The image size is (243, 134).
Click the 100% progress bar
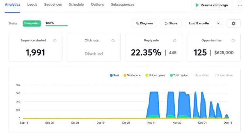pos(56,25)
